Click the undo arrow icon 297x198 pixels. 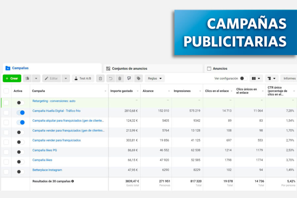tap(111, 78)
